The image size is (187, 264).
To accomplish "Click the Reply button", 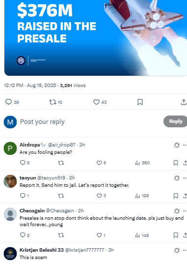I will click(x=175, y=121).
